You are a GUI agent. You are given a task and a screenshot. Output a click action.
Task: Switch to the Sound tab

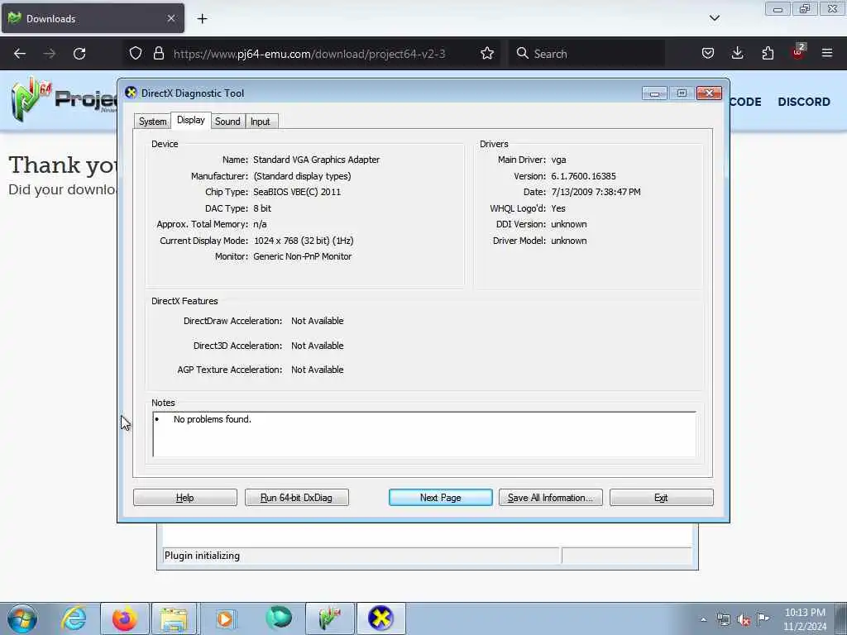[x=227, y=122]
